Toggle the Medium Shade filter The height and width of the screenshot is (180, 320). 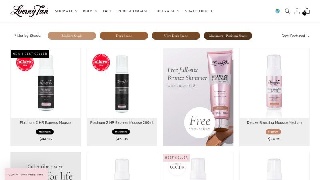point(72,36)
